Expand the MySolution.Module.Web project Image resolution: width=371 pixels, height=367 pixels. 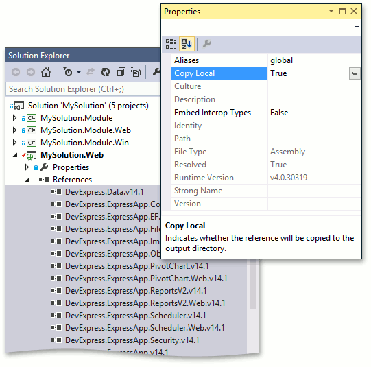click(x=14, y=130)
